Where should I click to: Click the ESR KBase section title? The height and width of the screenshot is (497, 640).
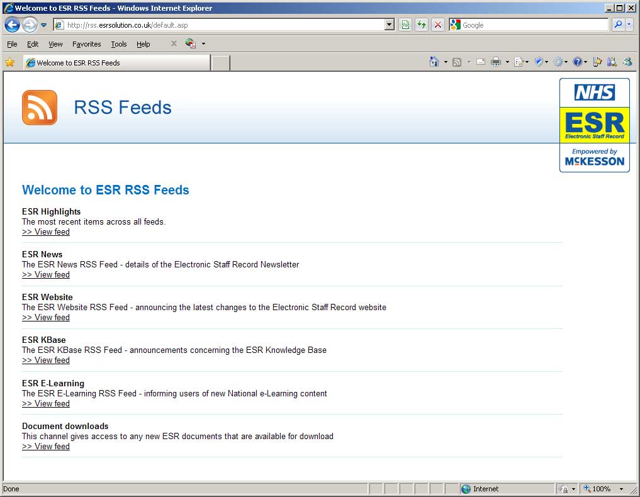click(x=43, y=340)
